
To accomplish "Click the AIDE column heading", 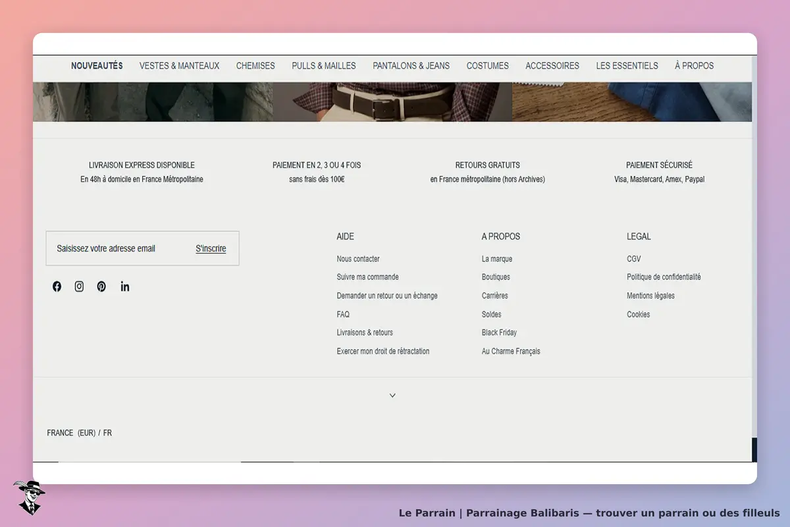I will [345, 236].
